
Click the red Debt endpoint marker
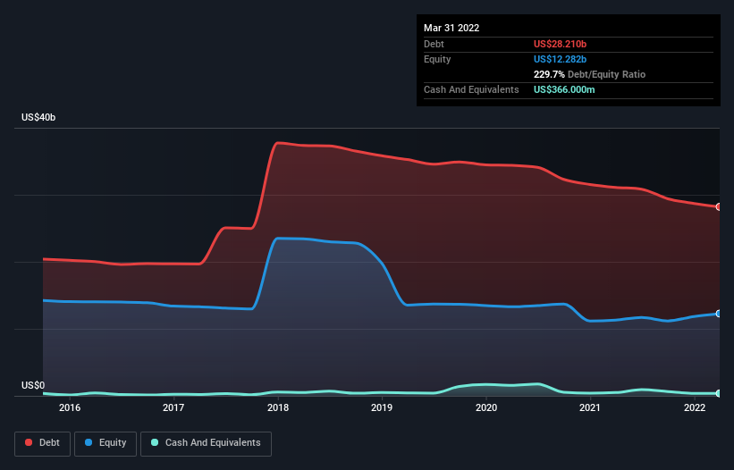coord(719,206)
